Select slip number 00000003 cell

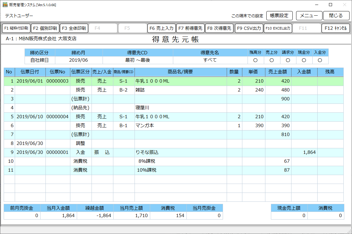pos(58,81)
